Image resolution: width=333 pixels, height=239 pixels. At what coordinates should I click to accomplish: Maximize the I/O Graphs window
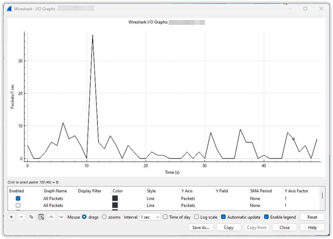tap(306, 9)
